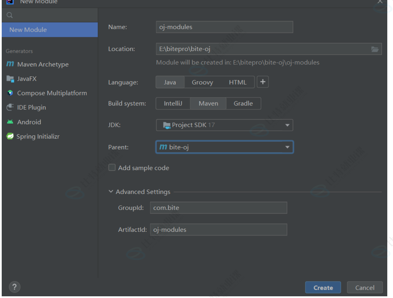Click the 'Advanced Settings' heading text

pyautogui.click(x=143, y=192)
